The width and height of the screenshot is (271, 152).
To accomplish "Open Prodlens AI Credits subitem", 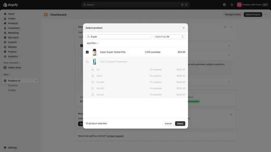I will 12,90.
